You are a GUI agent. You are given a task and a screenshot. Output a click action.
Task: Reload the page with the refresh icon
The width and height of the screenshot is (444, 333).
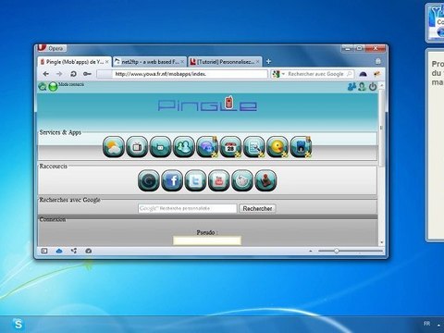tap(73, 74)
